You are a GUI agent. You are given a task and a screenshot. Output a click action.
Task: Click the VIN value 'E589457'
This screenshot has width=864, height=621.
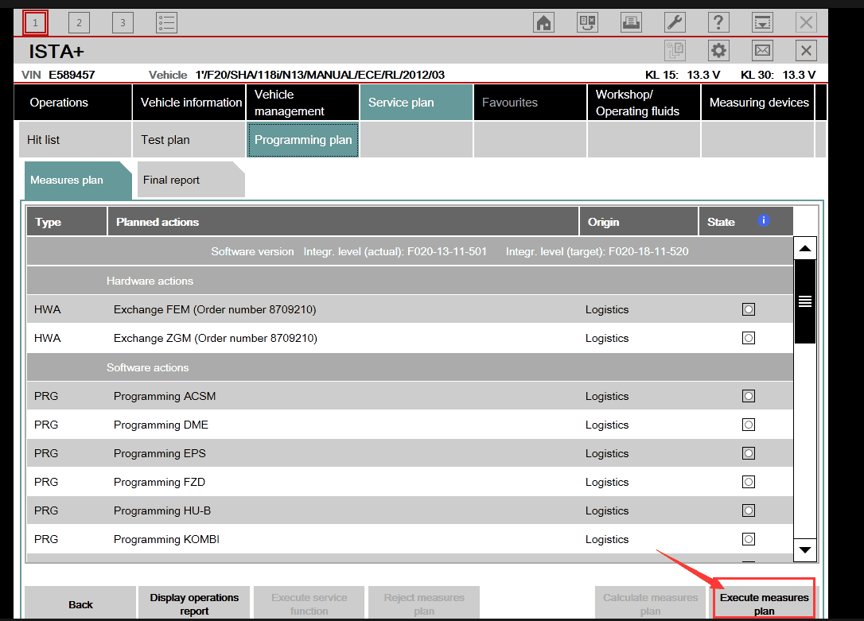tap(72, 75)
